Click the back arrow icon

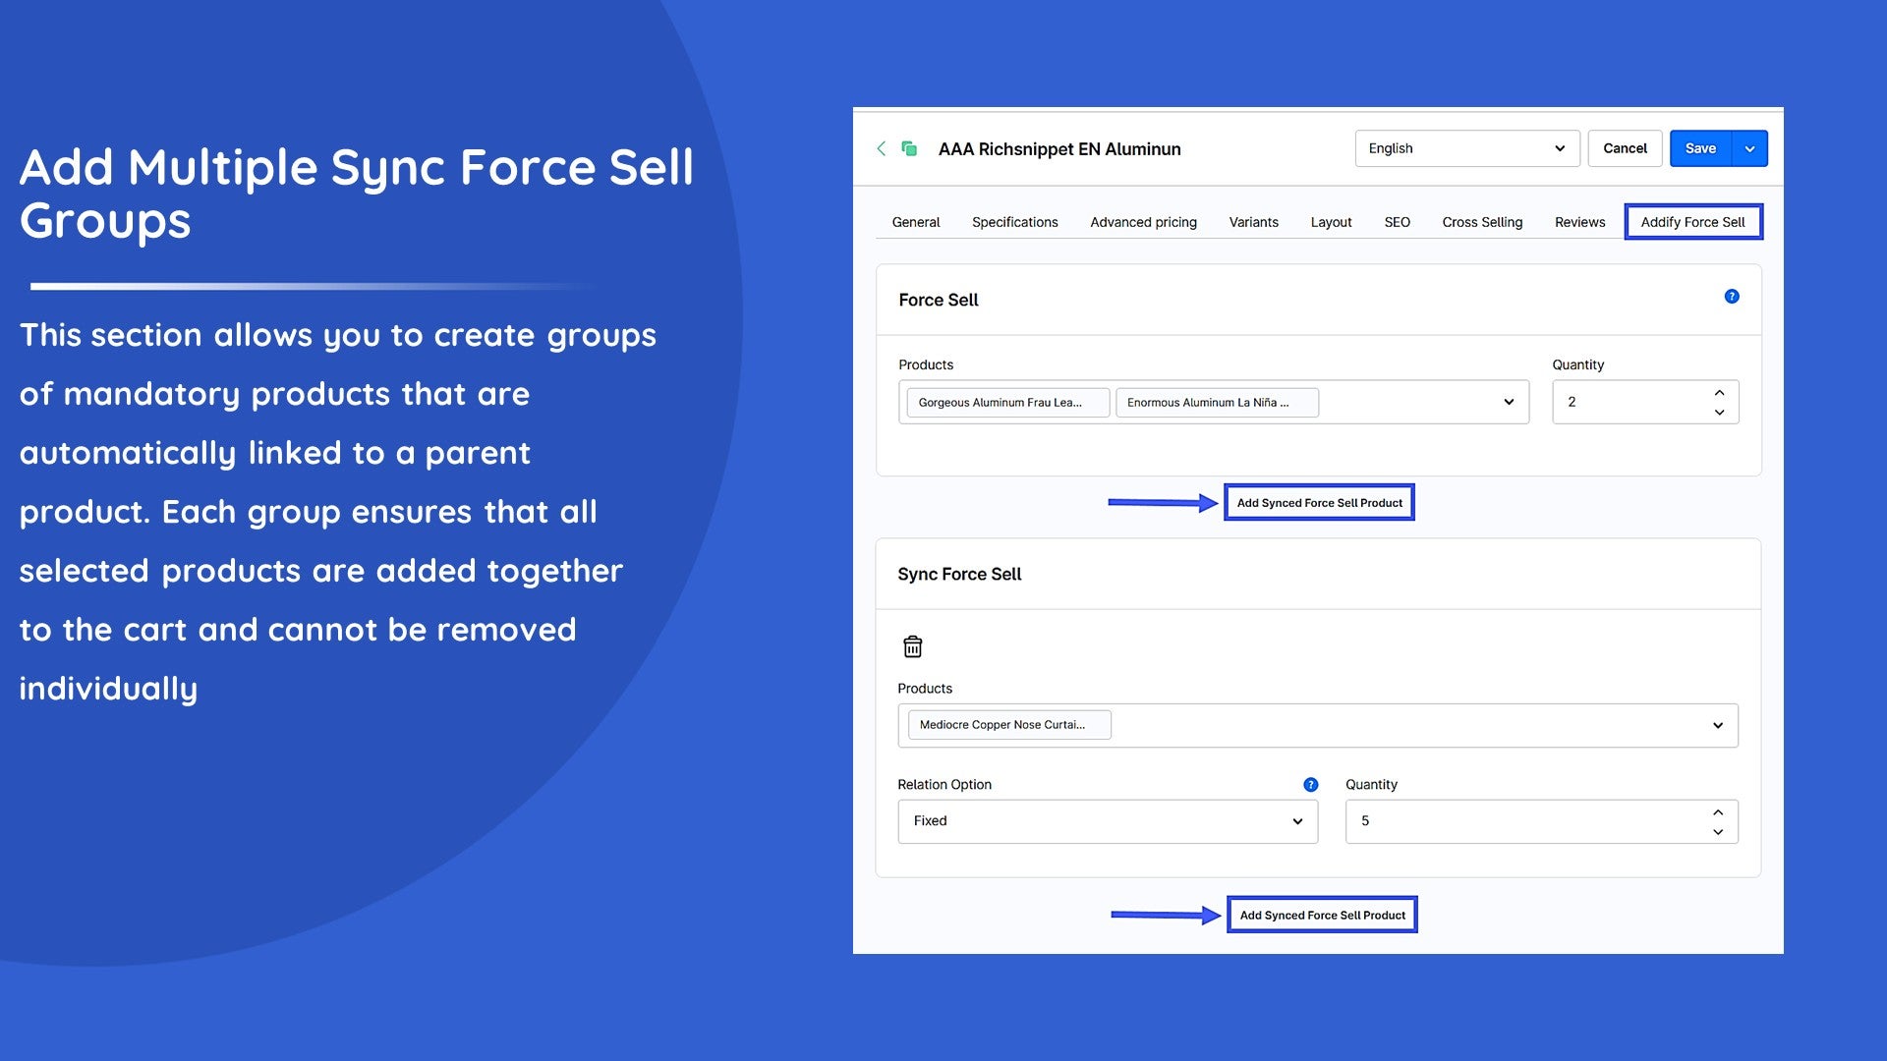coord(881,148)
